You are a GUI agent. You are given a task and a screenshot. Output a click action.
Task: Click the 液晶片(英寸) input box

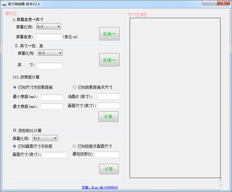click(109, 96)
